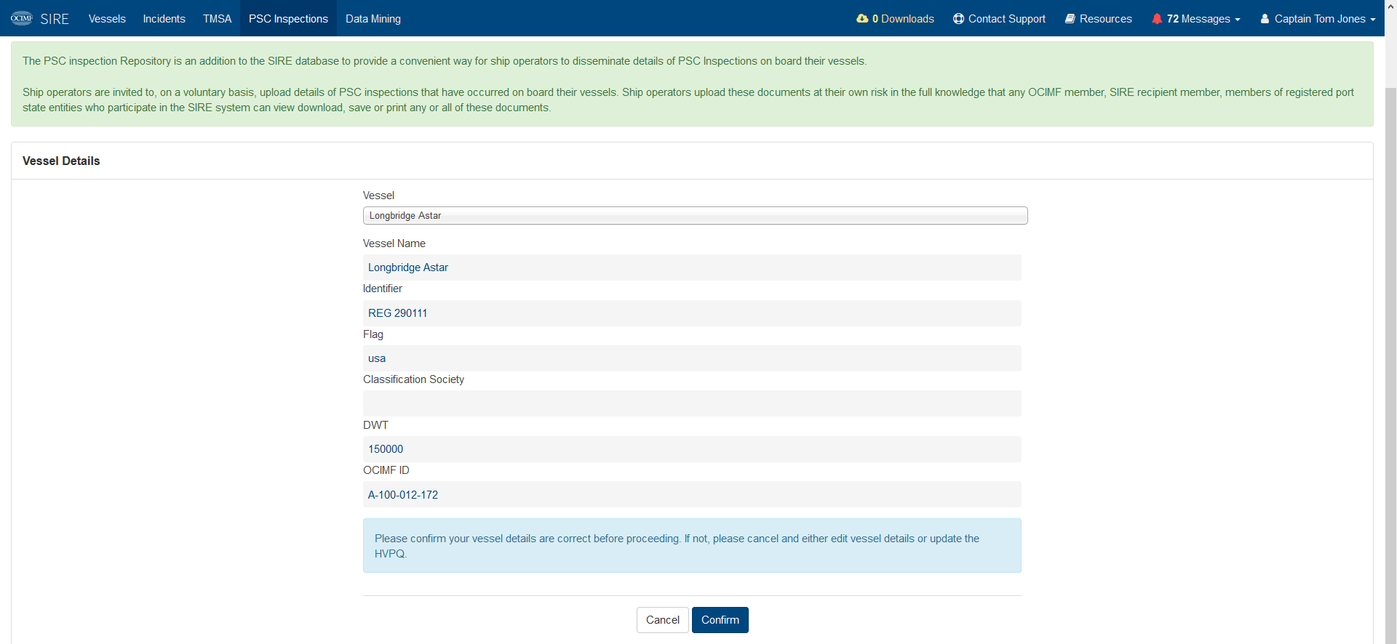The image size is (1397, 644).
Task: Open the TMSA menu item
Action: point(217,19)
